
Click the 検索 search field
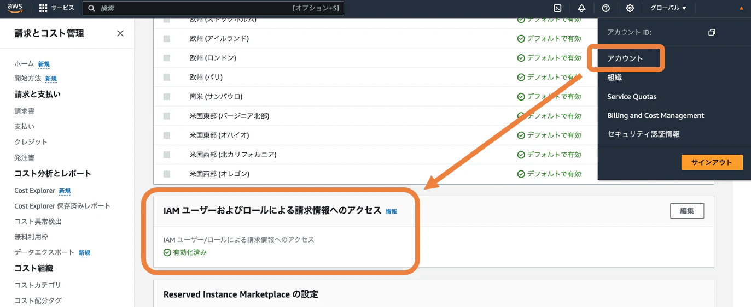(213, 8)
